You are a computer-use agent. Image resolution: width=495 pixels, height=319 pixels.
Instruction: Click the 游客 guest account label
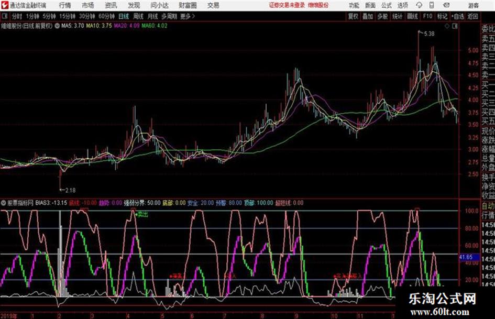(473, 5)
